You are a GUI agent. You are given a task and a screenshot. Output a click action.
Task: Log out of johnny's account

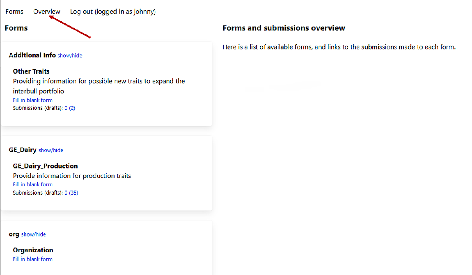112,11
